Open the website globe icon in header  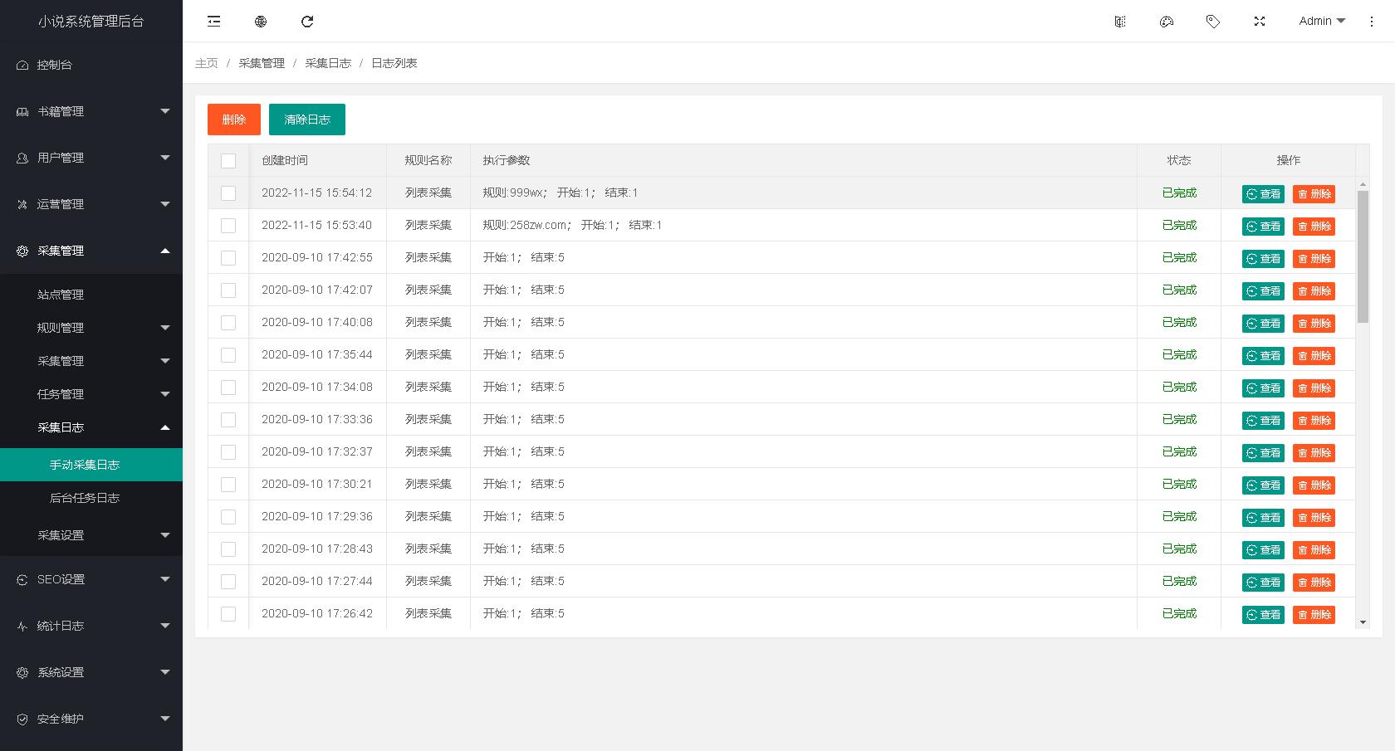point(261,22)
